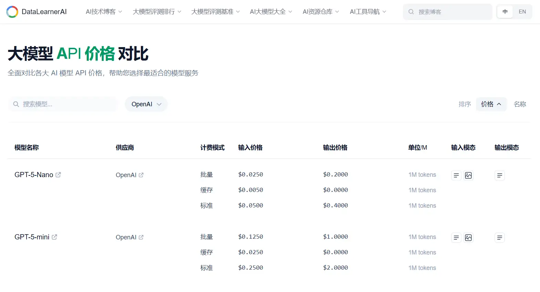Click the $0.4000 output price

coord(335,205)
